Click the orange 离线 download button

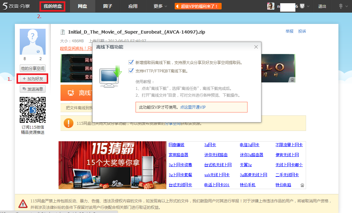tap(76, 93)
